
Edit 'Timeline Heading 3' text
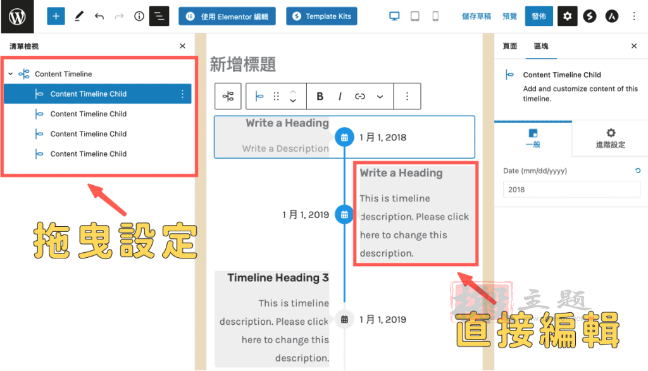click(x=278, y=277)
